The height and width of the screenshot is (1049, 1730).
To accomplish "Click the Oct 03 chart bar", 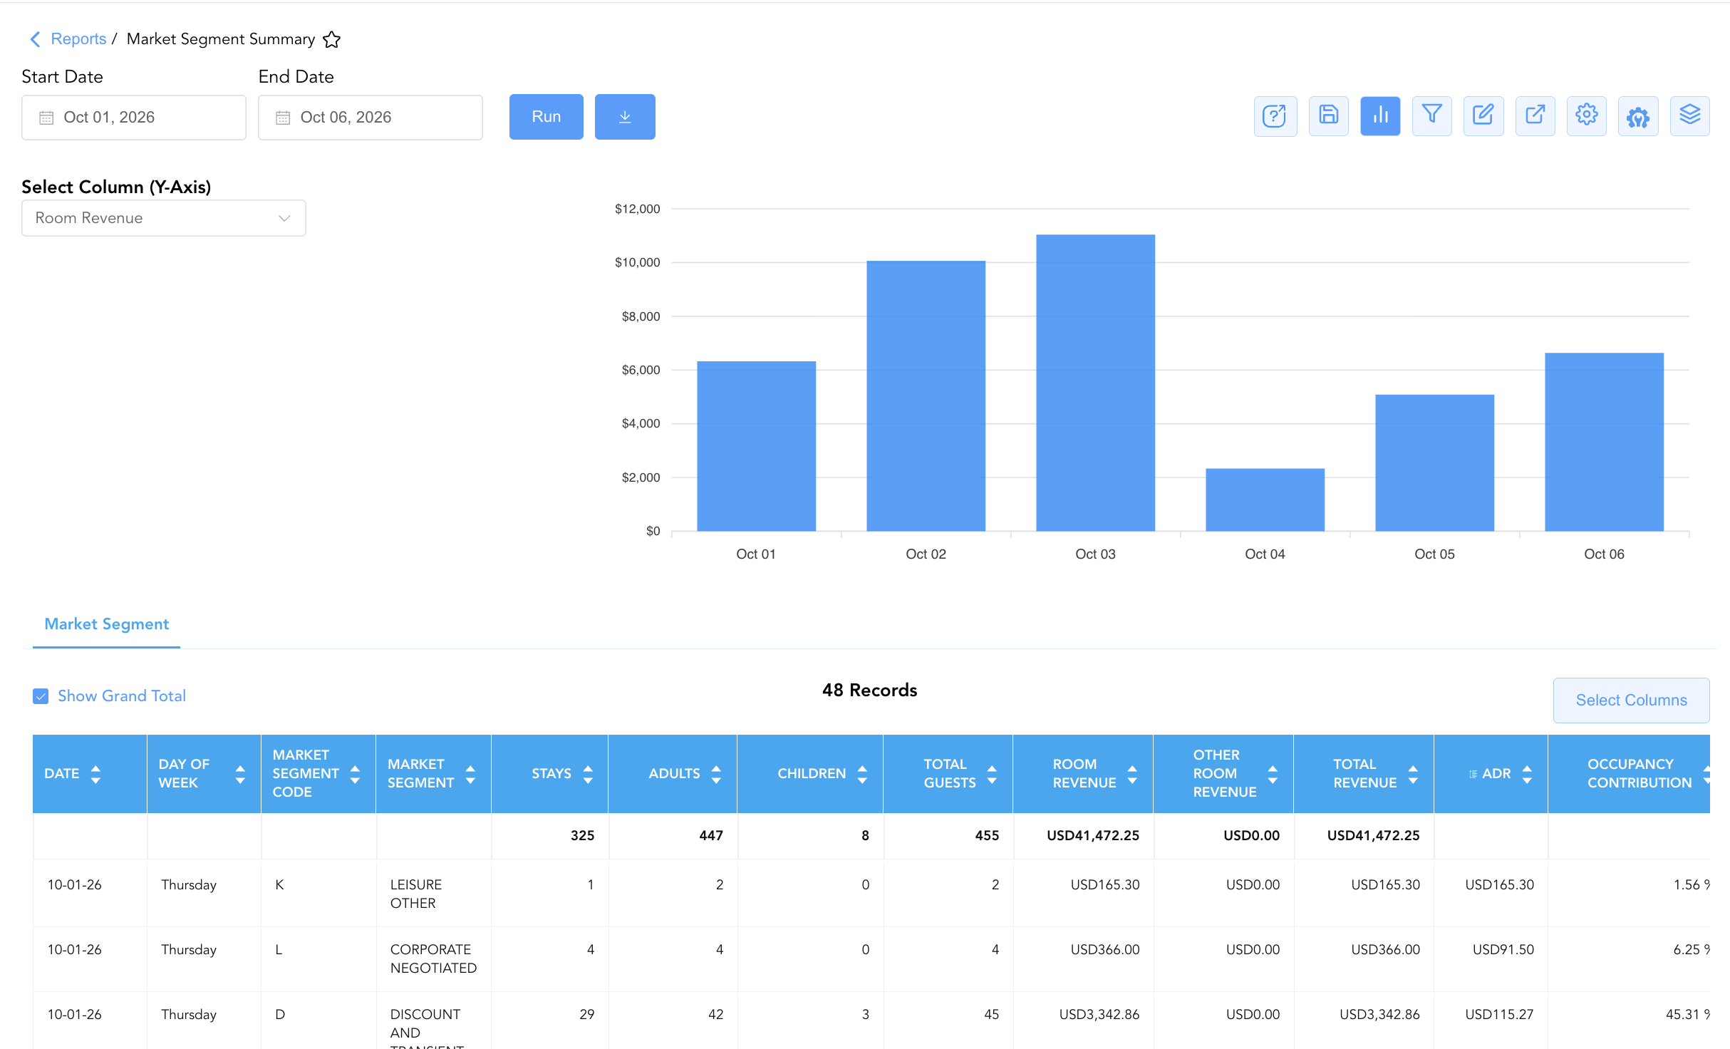I will coord(1096,383).
